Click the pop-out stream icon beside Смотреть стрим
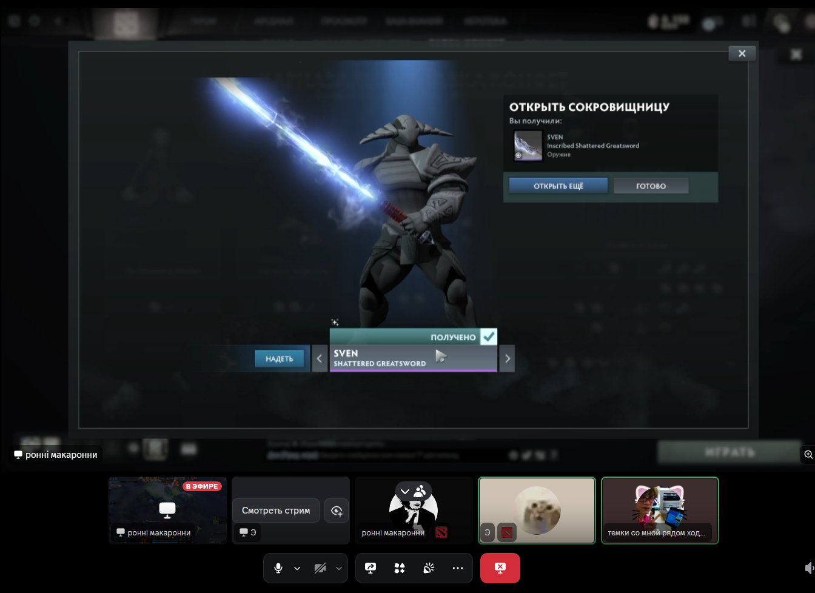815x593 pixels. coord(337,511)
